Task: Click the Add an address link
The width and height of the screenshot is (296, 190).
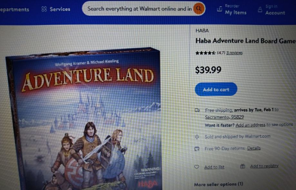Action: tap(250, 125)
